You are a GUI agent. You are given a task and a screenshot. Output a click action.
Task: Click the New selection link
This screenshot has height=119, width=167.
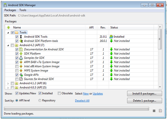point(86,94)
